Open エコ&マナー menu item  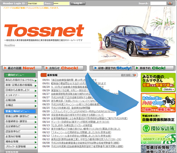click(21, 95)
